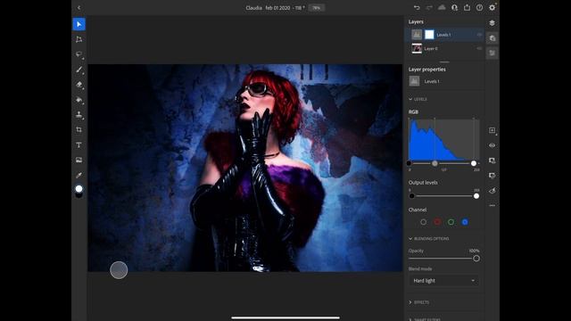Open the share and export menu

(467, 8)
